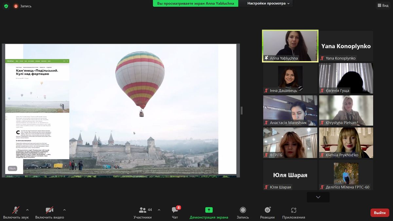Expand video options arrow next to camera

pos(64,210)
